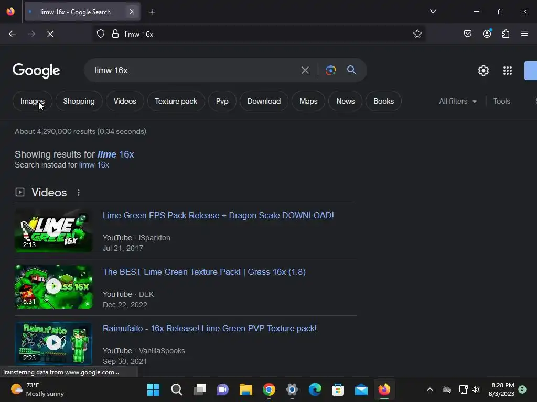Open Lime Green FPS Pack Release video link
This screenshot has height=402, width=537.
pos(218,215)
